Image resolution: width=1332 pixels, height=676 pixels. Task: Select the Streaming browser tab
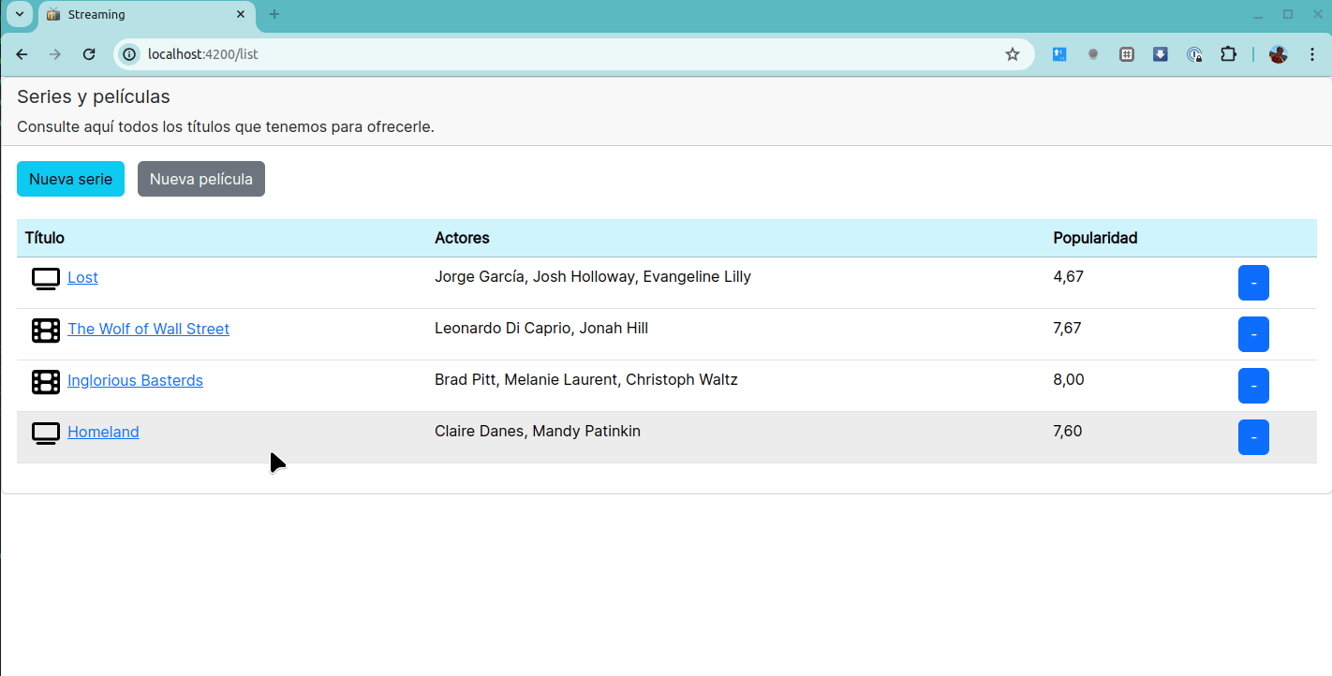[147, 15]
